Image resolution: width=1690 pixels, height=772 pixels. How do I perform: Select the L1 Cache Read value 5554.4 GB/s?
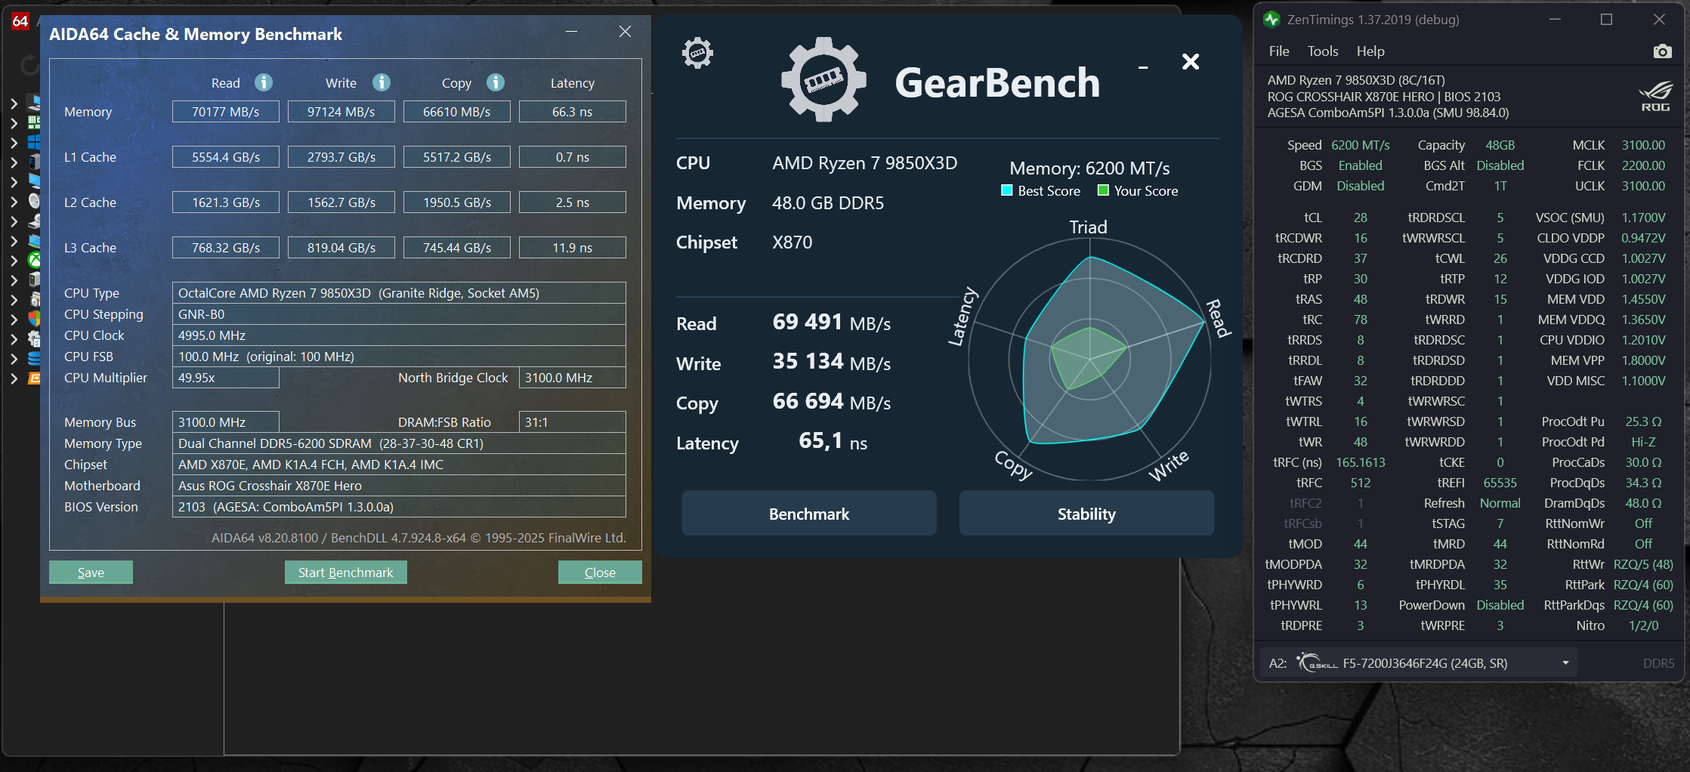point(226,157)
